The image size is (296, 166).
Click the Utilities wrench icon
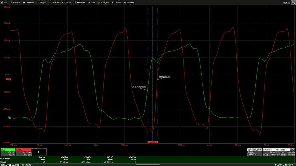click(113, 3)
